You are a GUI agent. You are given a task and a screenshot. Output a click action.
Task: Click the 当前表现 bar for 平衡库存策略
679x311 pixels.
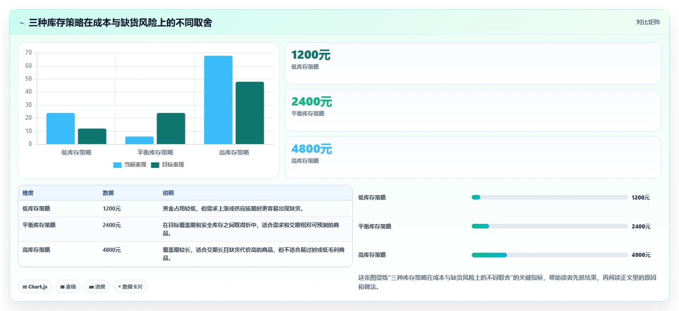pos(139,140)
